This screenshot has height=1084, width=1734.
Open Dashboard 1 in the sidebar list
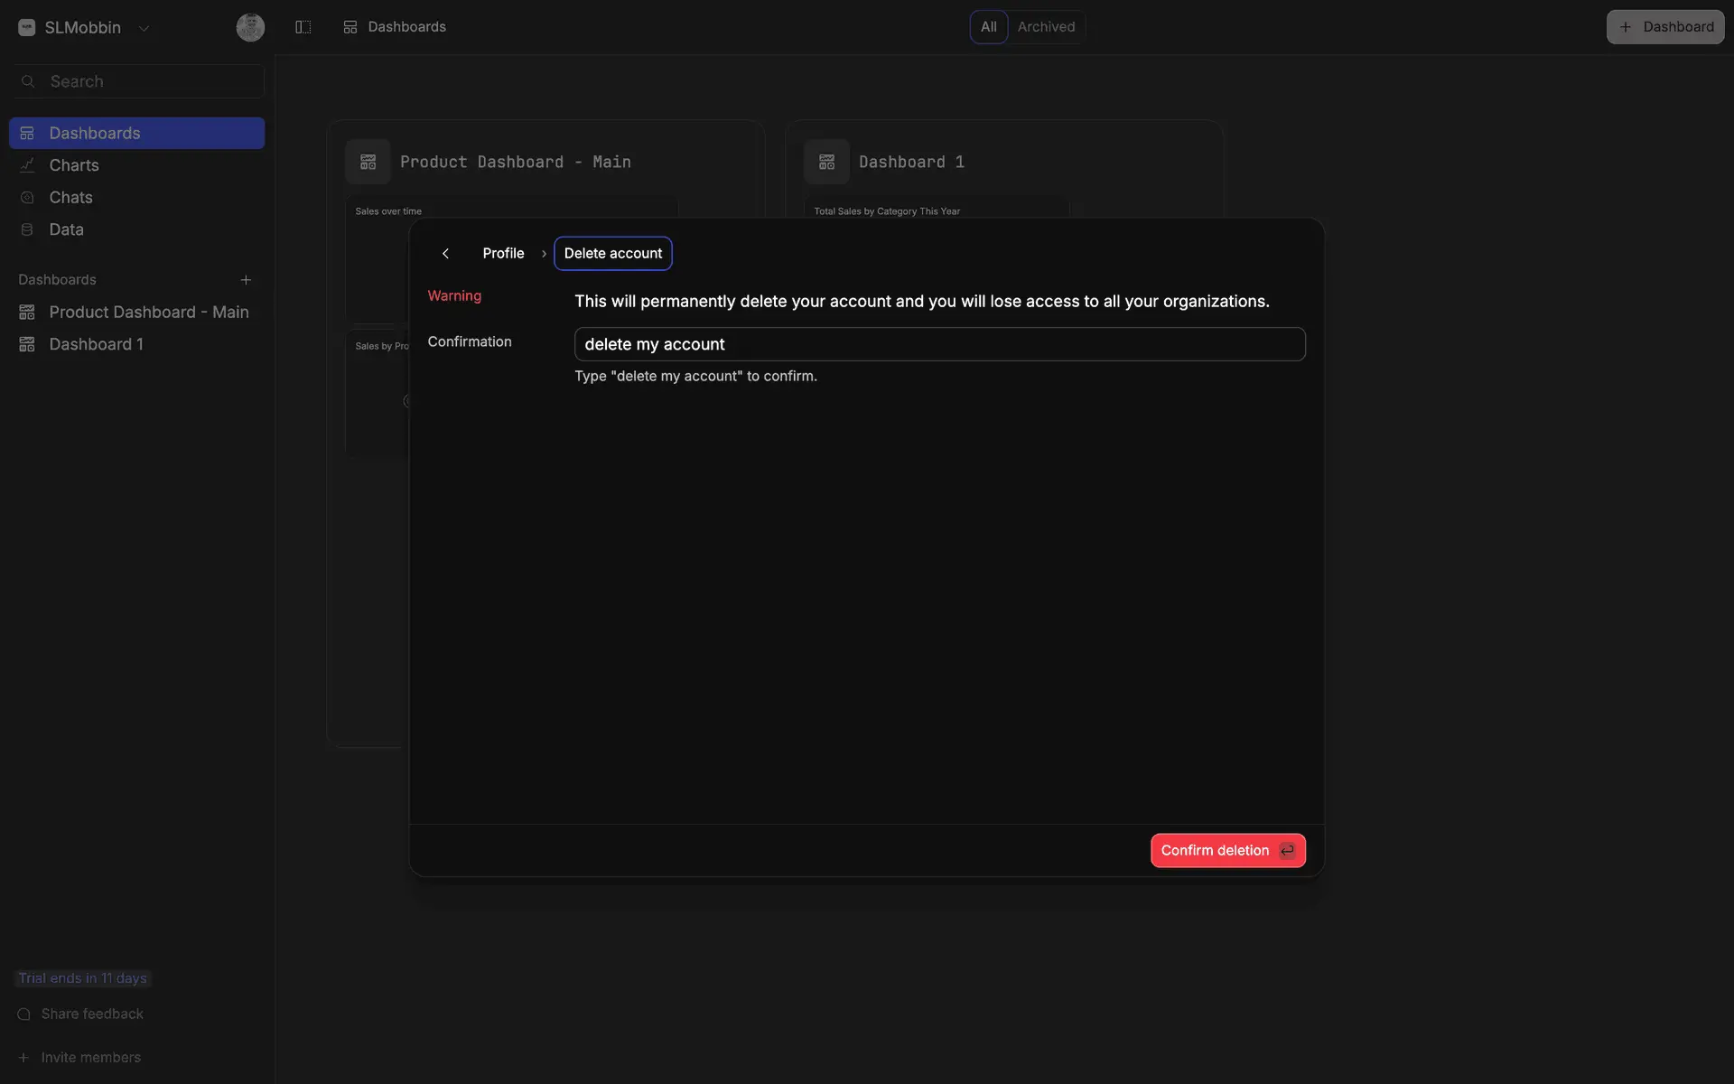[96, 344]
